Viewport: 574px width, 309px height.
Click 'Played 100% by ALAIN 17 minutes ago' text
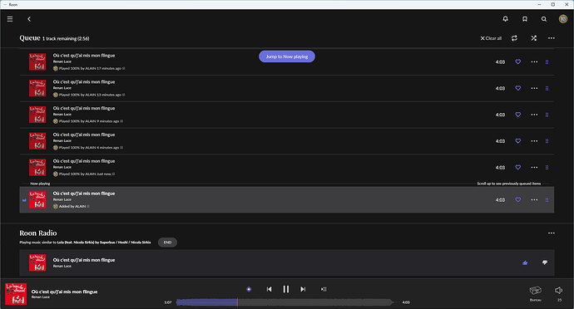tap(90, 68)
